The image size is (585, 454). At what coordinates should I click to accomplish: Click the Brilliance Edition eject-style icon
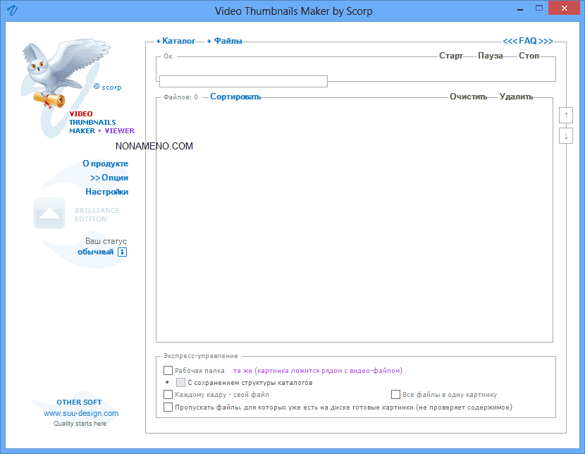(x=49, y=214)
